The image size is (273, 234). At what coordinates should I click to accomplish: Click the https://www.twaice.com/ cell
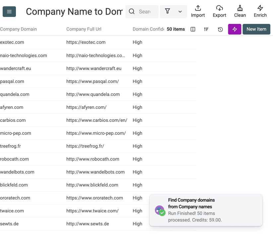[x=93, y=211]
